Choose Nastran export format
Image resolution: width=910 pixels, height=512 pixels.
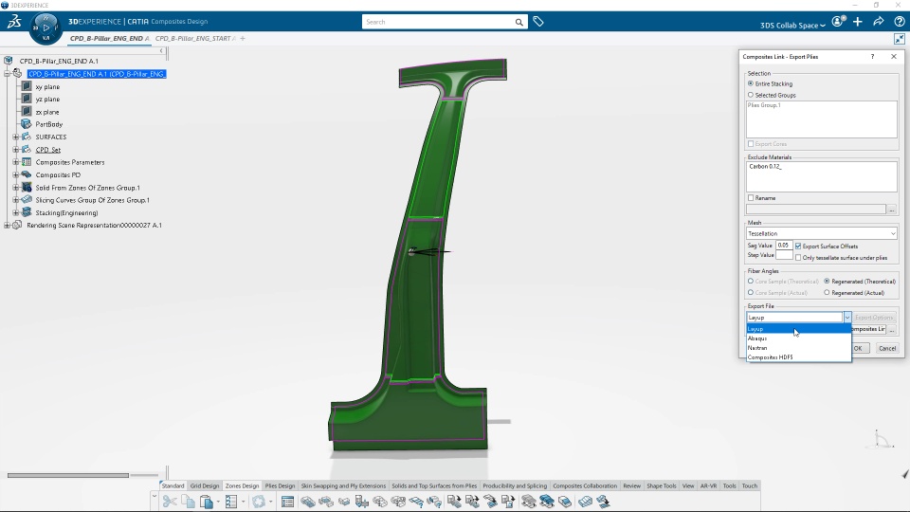pos(798,347)
